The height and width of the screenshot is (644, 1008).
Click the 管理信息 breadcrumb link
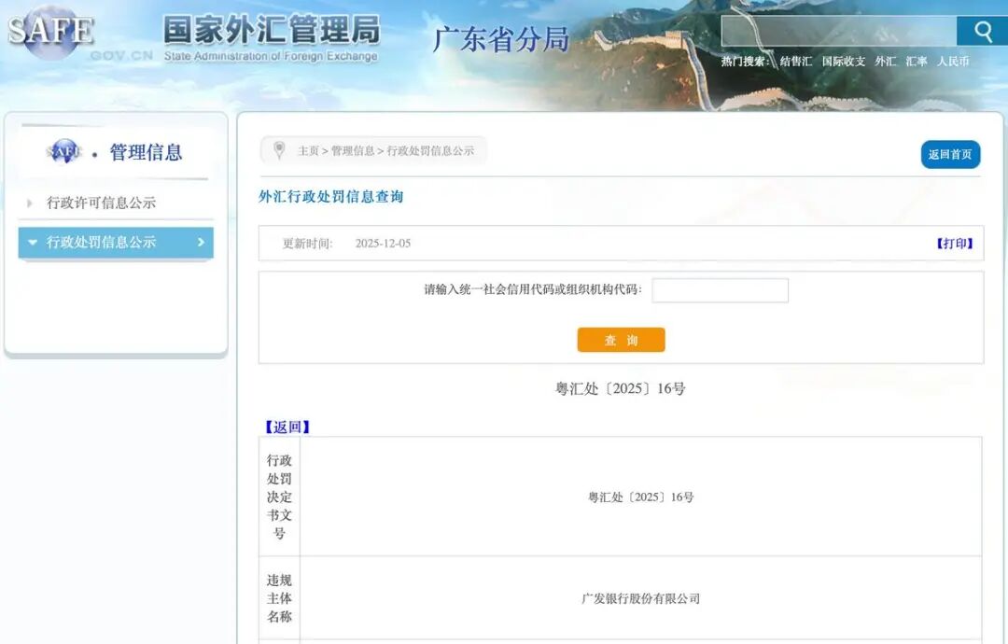(x=353, y=151)
